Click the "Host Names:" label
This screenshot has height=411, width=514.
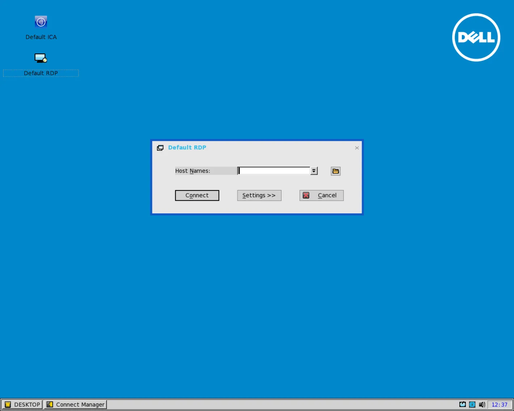(193, 171)
